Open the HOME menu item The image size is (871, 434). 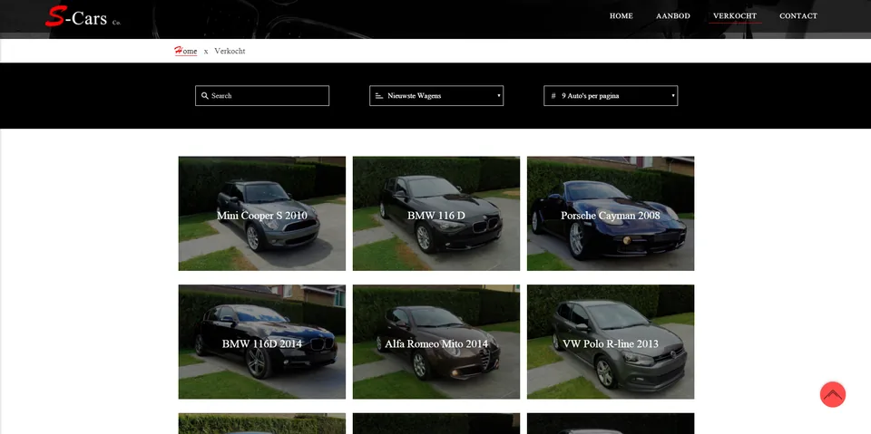coord(621,16)
